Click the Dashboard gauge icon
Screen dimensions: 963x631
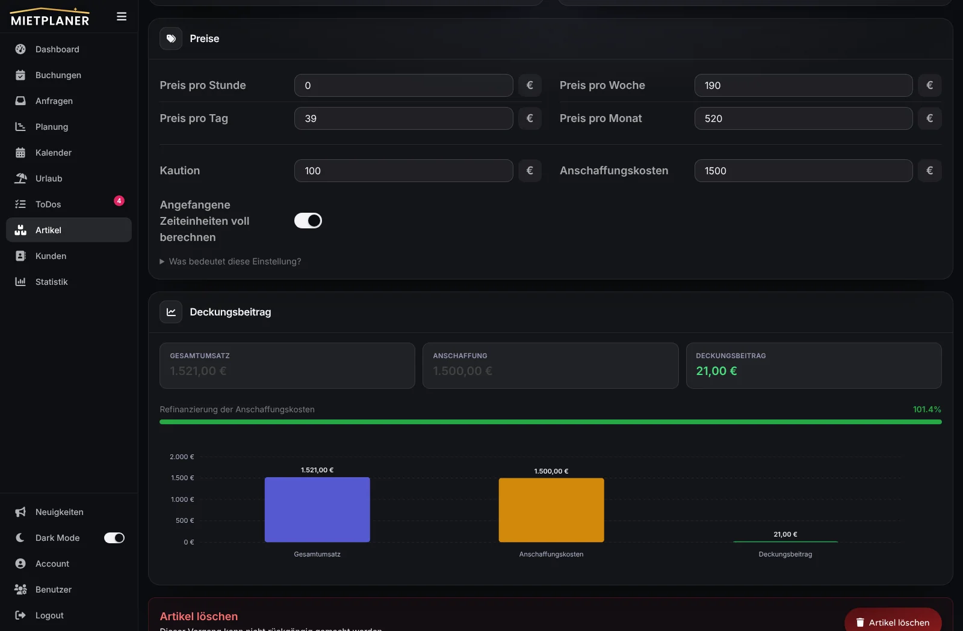point(20,49)
